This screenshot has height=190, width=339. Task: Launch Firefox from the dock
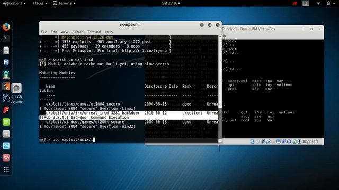coord(6,27)
